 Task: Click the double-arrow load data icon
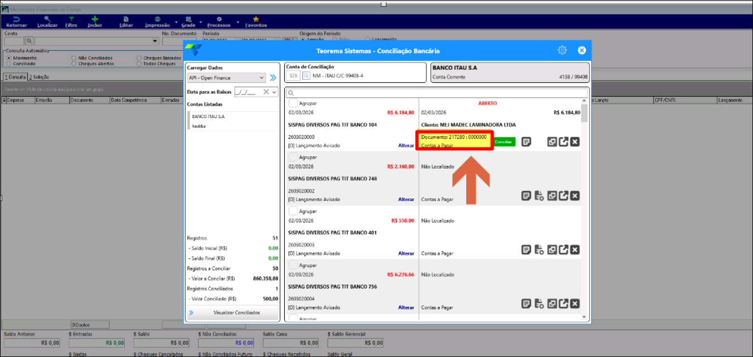pos(273,78)
